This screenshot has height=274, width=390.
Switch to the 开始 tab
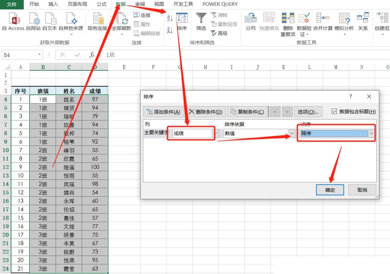(x=34, y=4)
